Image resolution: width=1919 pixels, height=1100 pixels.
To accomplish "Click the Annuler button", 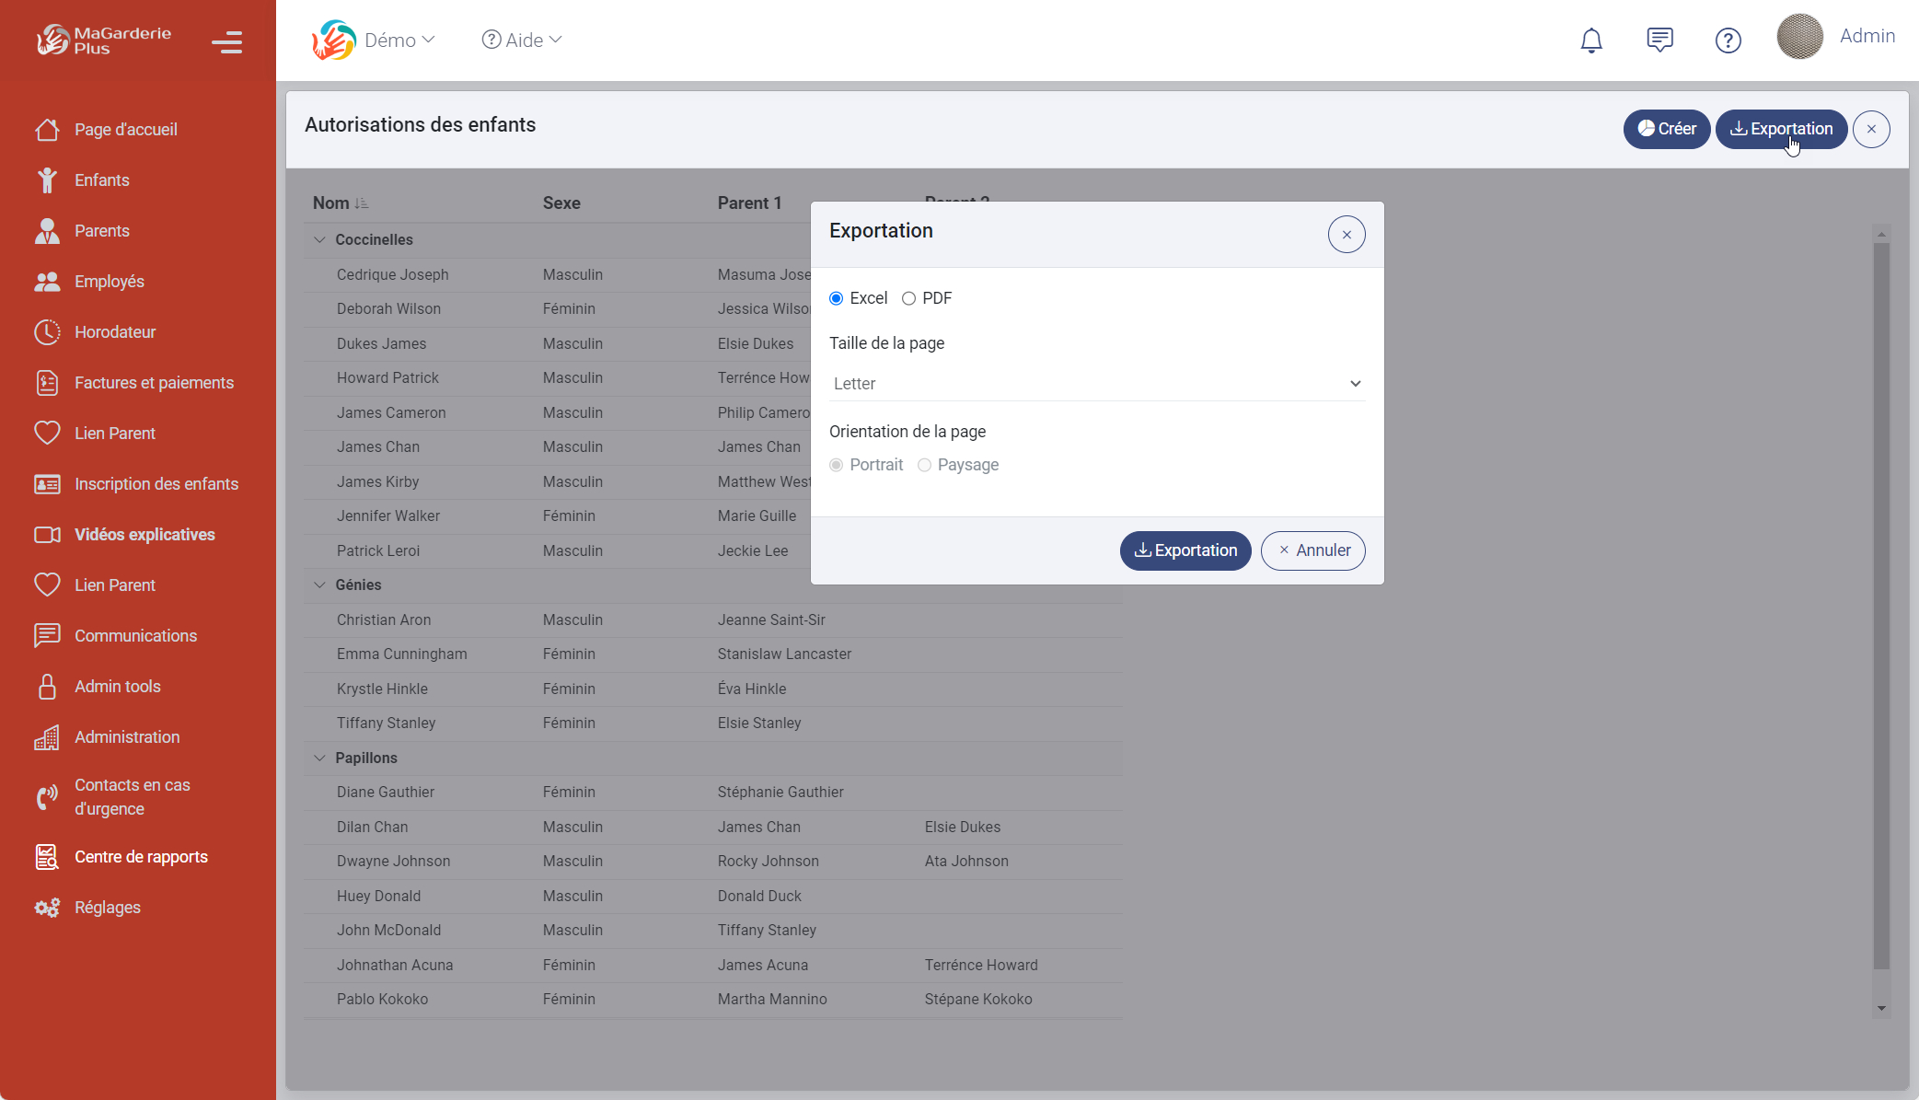I will (x=1312, y=550).
